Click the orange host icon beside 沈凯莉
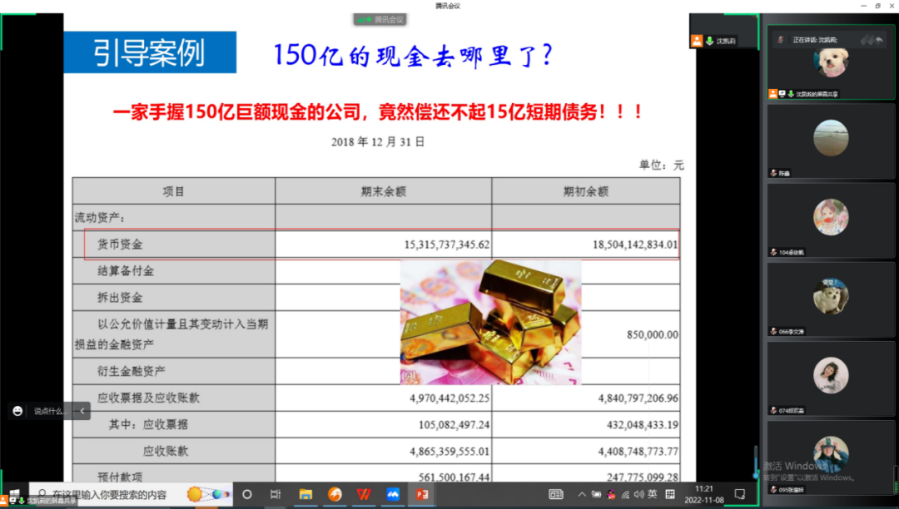899x509 pixels. (x=697, y=41)
